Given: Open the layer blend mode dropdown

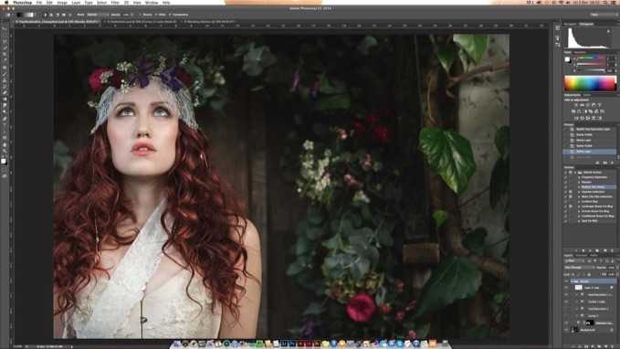Looking at the screenshot, I should click(579, 268).
